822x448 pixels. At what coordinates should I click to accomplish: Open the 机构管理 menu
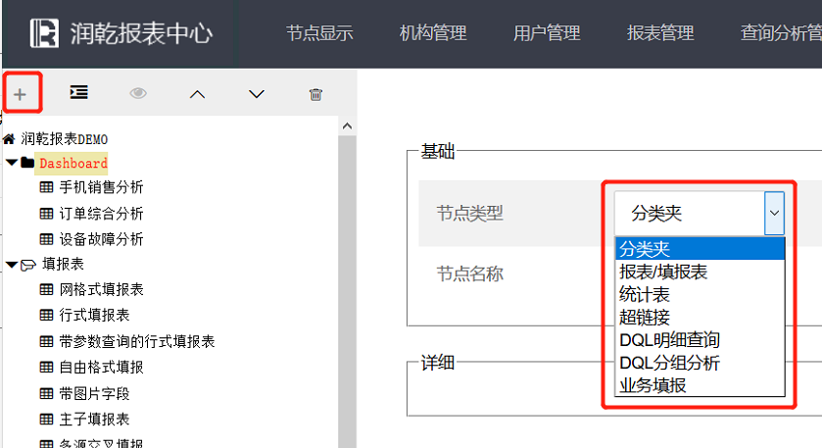pos(433,33)
